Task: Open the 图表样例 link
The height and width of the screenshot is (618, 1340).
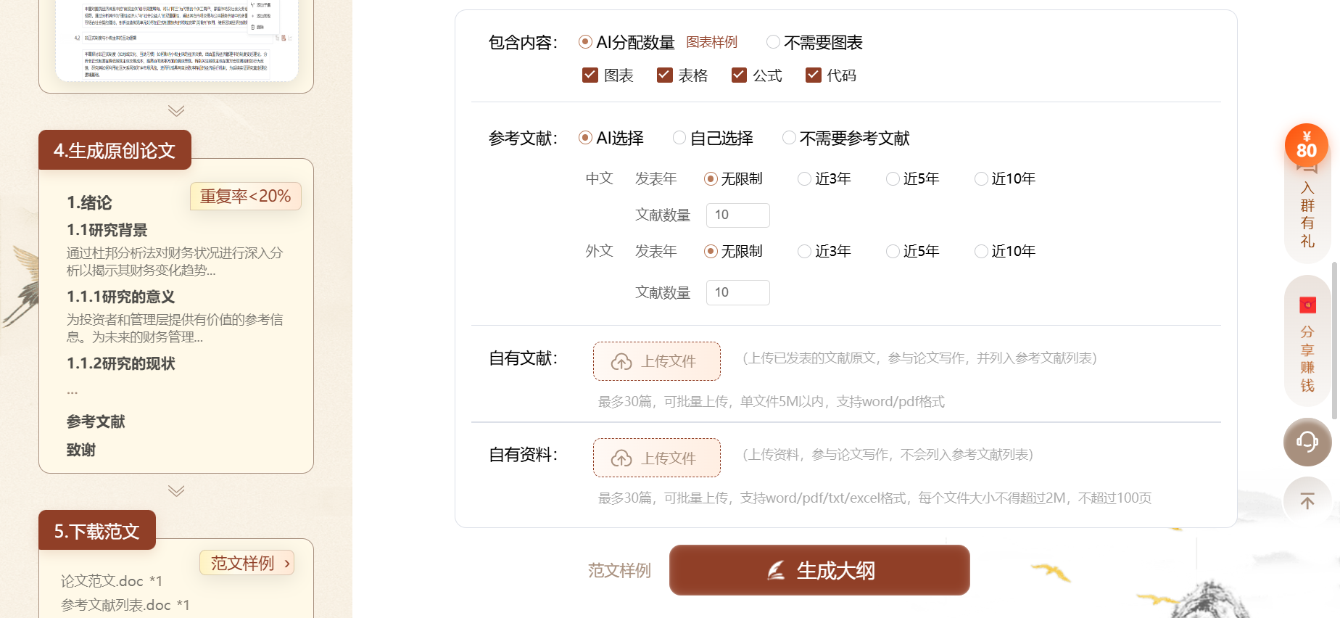Action: coord(712,42)
